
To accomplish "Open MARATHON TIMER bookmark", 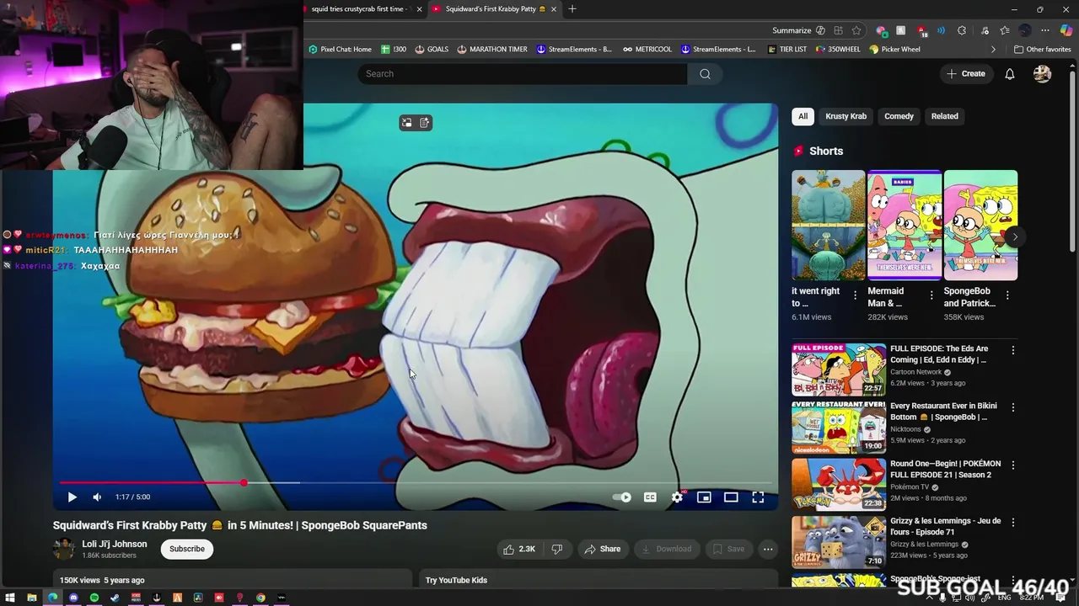I will tap(492, 49).
